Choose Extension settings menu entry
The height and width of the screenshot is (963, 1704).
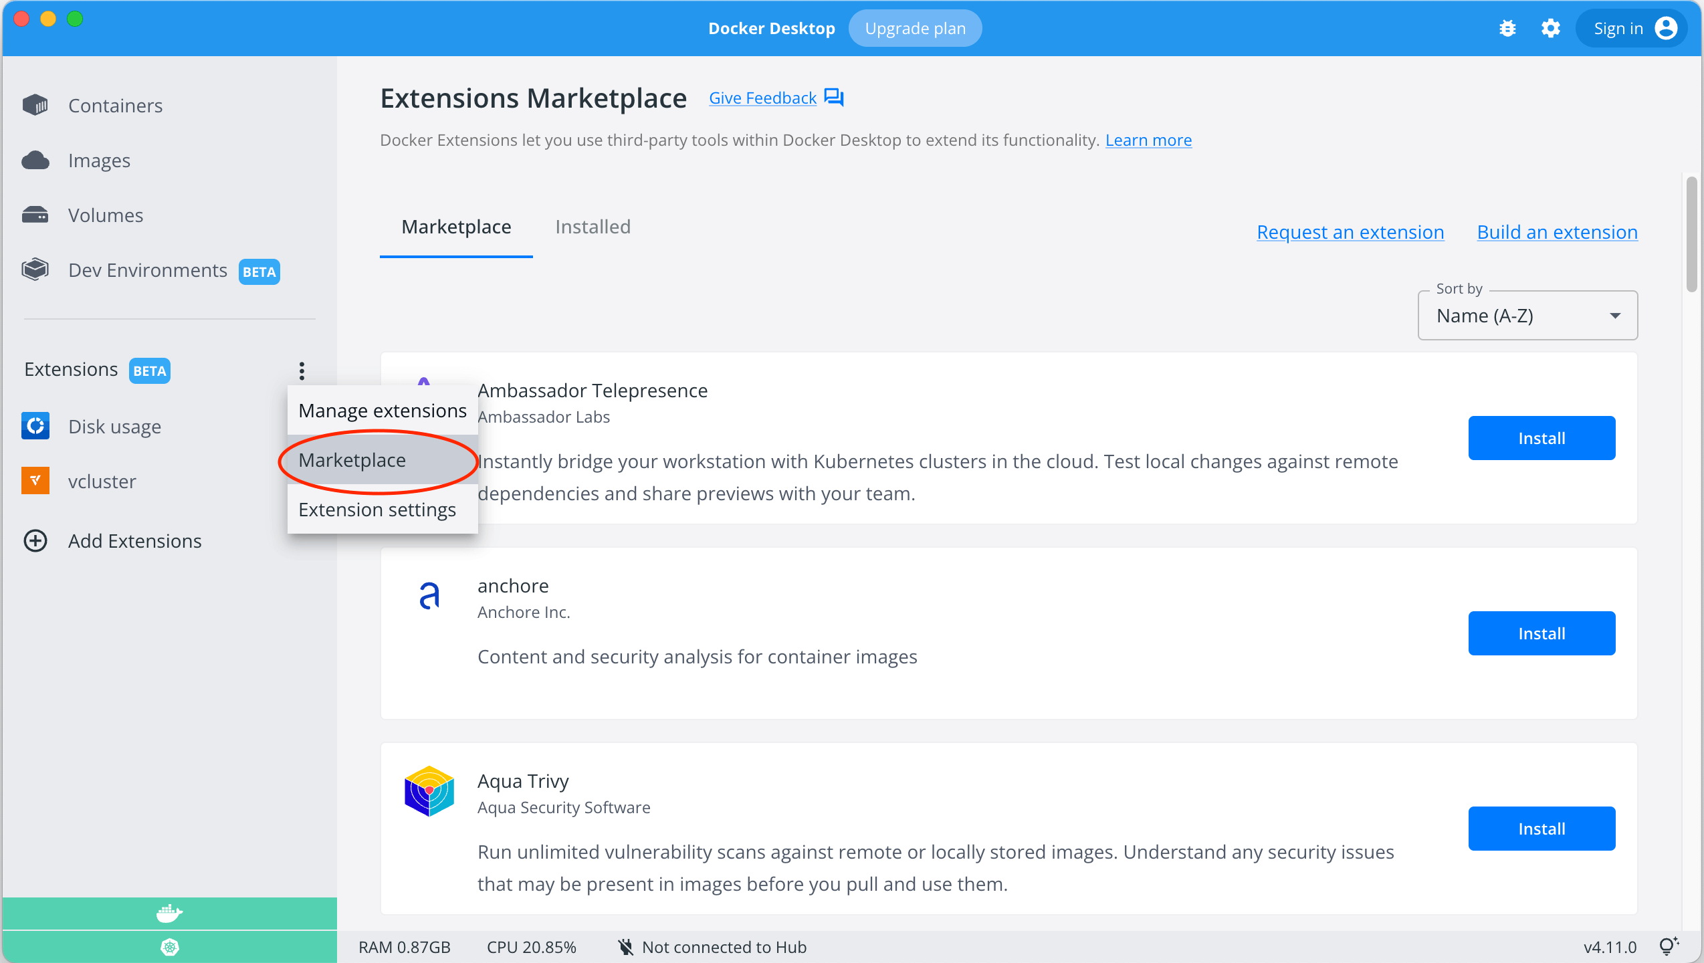377,509
